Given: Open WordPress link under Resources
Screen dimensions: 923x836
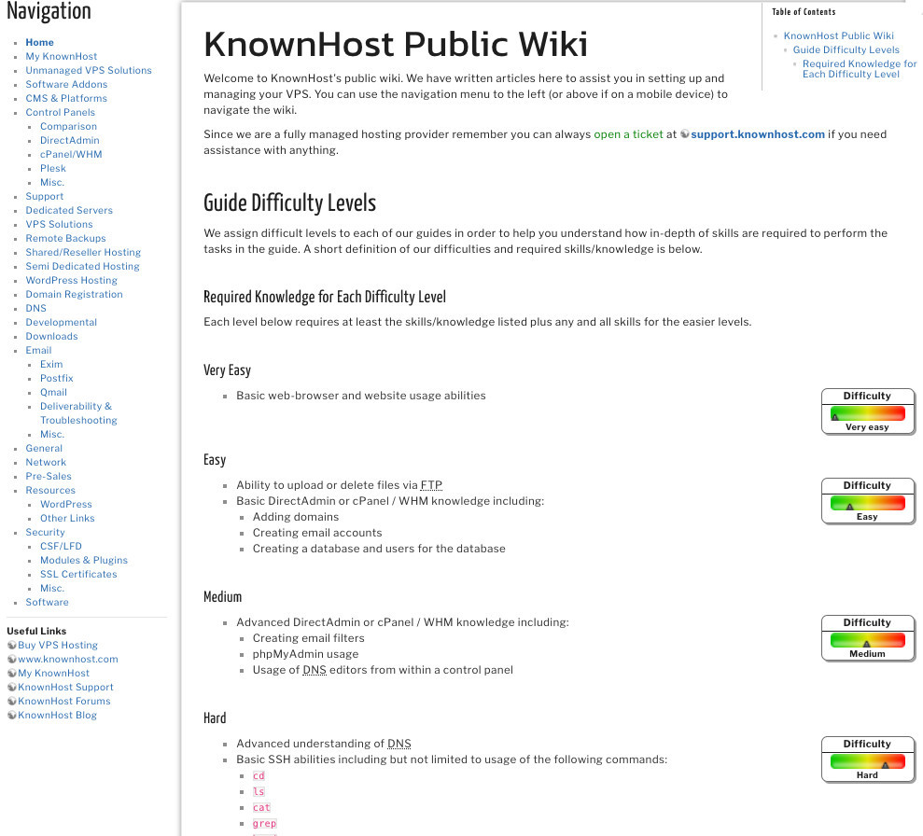Looking at the screenshot, I should (x=66, y=504).
